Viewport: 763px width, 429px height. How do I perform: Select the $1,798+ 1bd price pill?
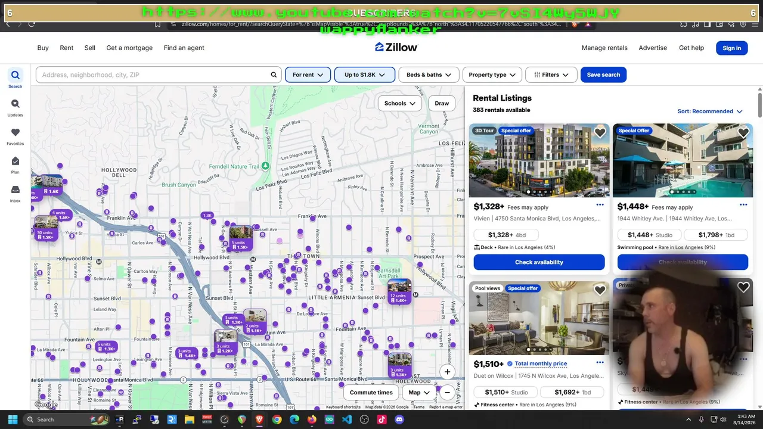point(716,235)
